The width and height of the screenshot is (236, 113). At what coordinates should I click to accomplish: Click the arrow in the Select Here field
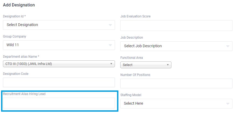[228, 104]
